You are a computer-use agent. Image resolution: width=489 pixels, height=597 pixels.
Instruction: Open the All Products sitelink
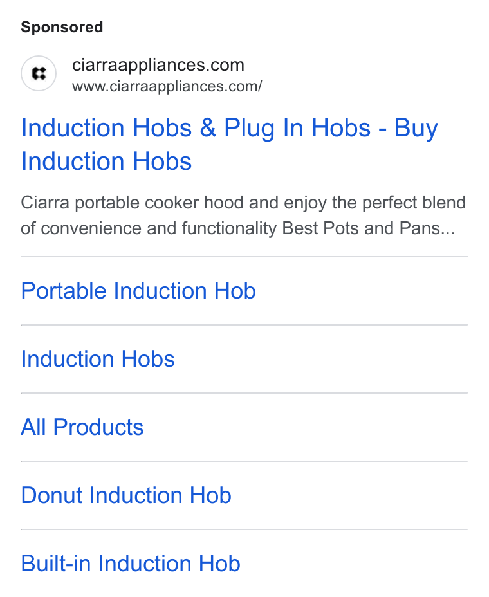point(82,427)
